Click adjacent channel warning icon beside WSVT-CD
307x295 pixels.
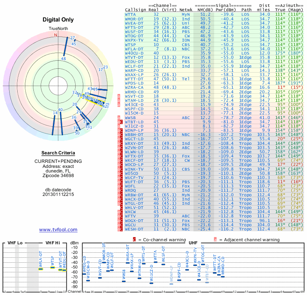[x=119, y=96]
